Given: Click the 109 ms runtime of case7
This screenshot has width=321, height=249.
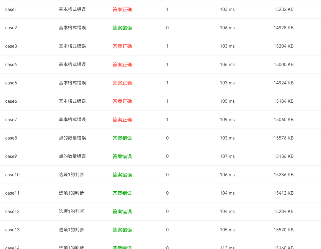Looking at the screenshot, I should point(227,120).
